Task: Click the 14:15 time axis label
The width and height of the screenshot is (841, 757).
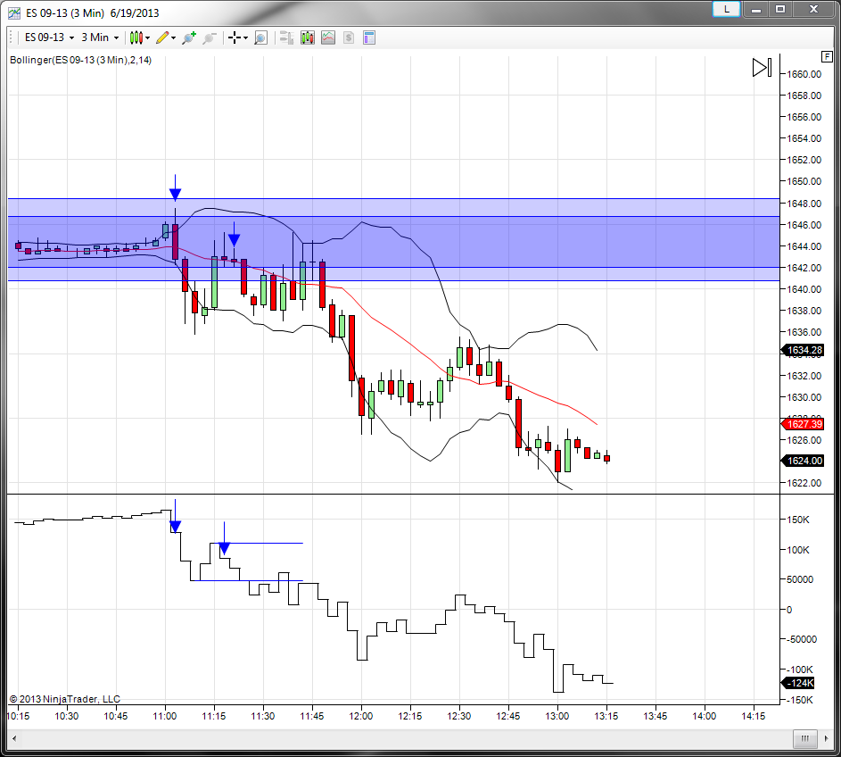Action: click(753, 716)
